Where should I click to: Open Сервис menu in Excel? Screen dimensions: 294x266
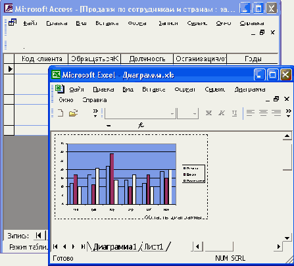tap(215, 90)
